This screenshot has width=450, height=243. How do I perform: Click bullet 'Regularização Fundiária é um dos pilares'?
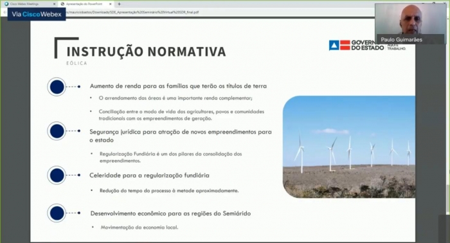point(171,157)
